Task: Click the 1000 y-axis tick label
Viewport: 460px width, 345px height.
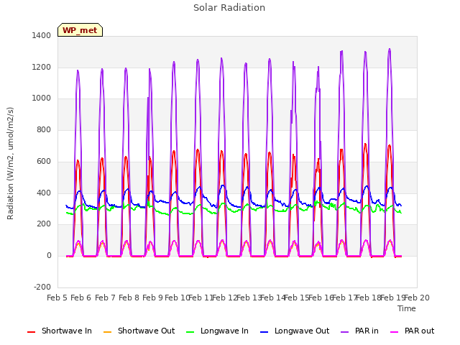Action: click(42, 98)
